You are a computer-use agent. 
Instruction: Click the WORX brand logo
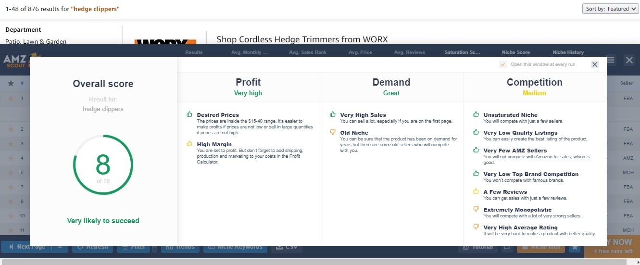(165, 41)
